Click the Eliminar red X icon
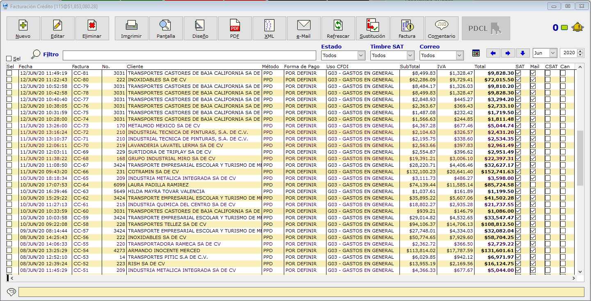 point(92,25)
